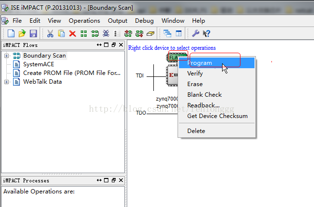Screen dimensions: 314x207
Task: Click the chain icon with red arrow left
Action: point(128,34)
